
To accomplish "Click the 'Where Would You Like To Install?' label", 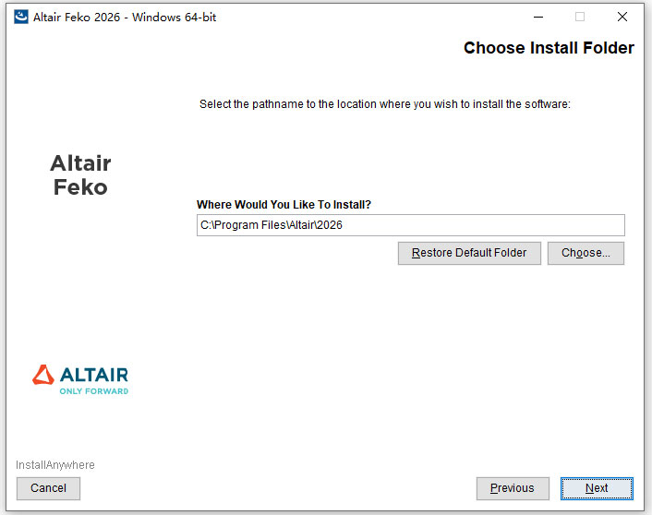I will coord(284,205).
